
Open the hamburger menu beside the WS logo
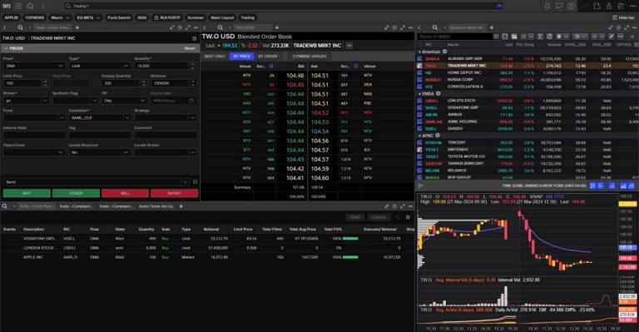point(19,6)
